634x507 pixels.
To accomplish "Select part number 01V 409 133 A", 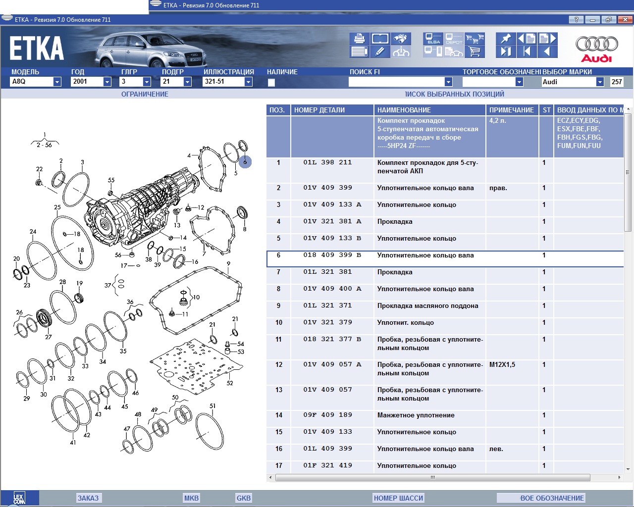I will 332,204.
